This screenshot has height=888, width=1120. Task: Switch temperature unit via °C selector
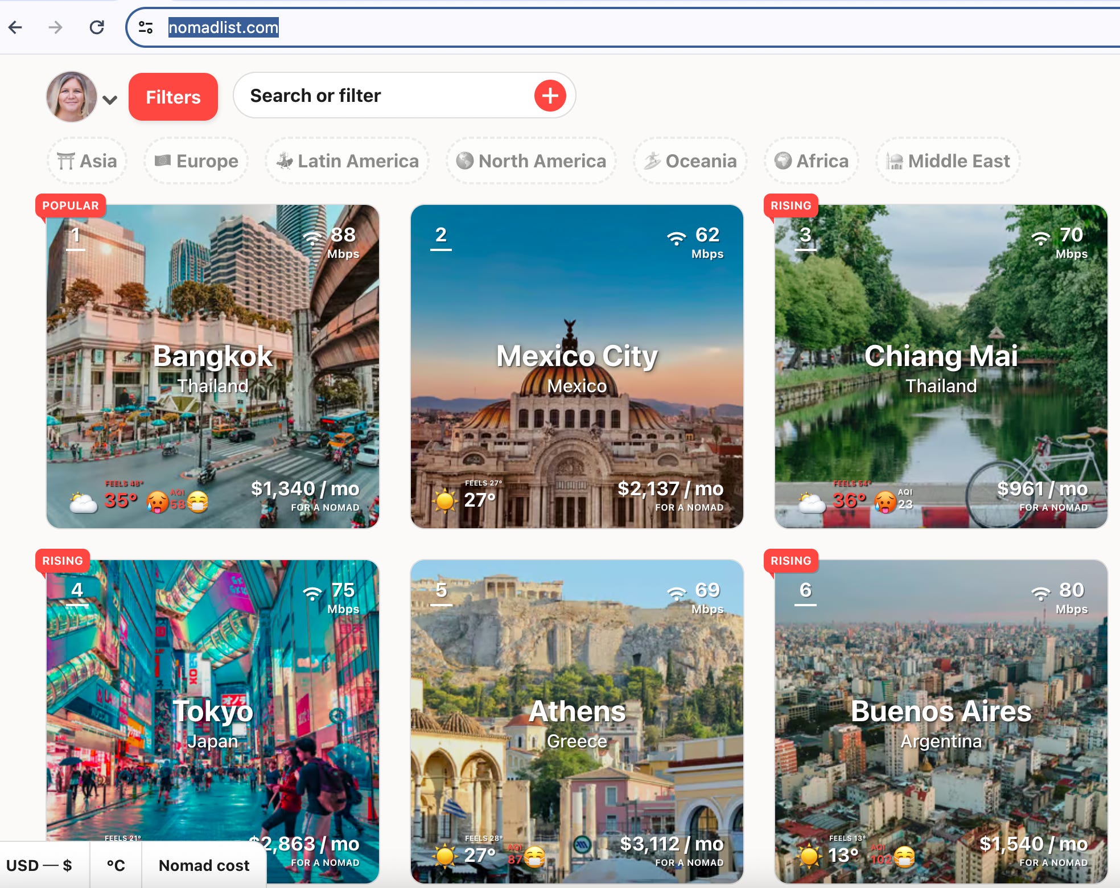click(x=116, y=865)
